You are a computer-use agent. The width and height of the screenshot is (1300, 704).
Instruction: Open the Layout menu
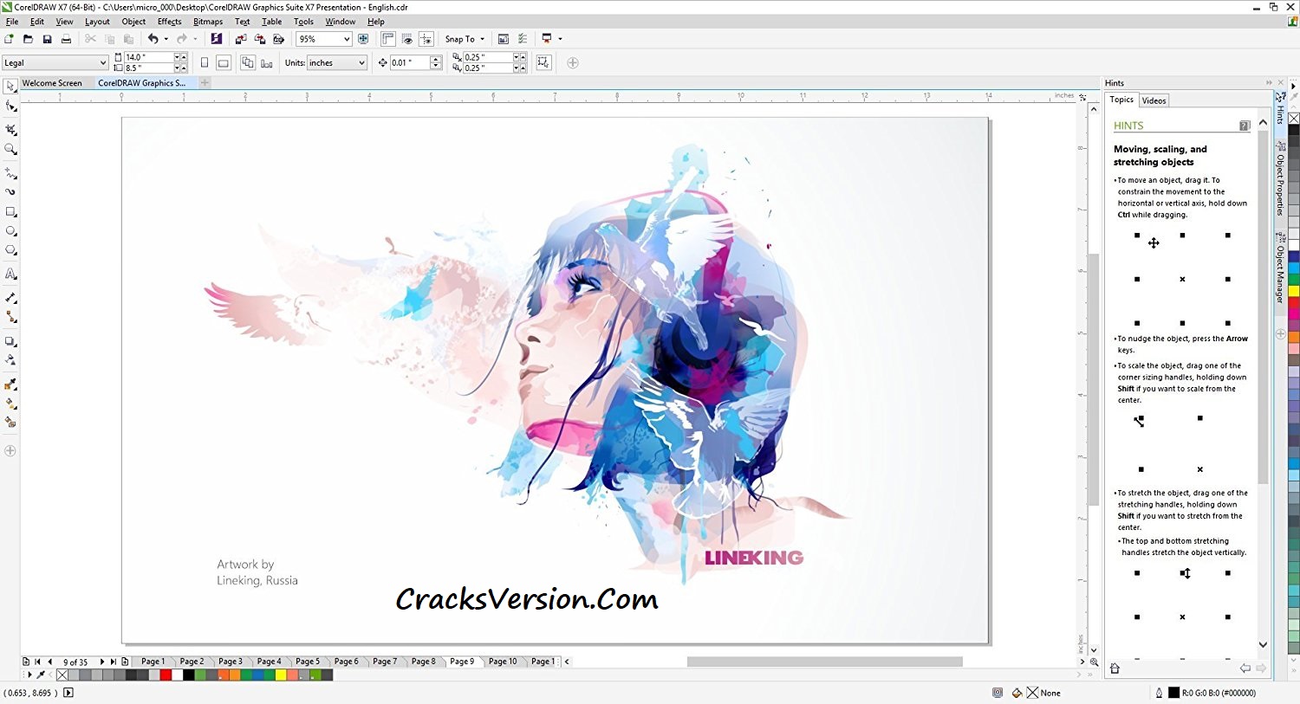(97, 22)
